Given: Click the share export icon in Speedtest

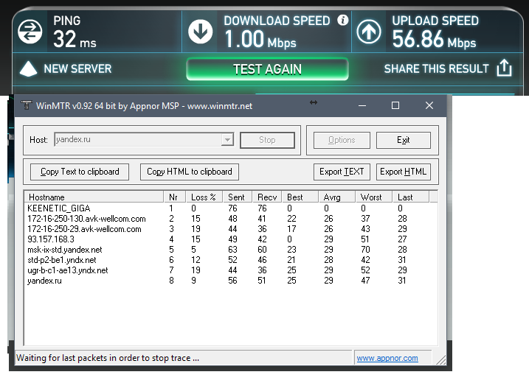Looking at the screenshot, I should coord(504,68).
